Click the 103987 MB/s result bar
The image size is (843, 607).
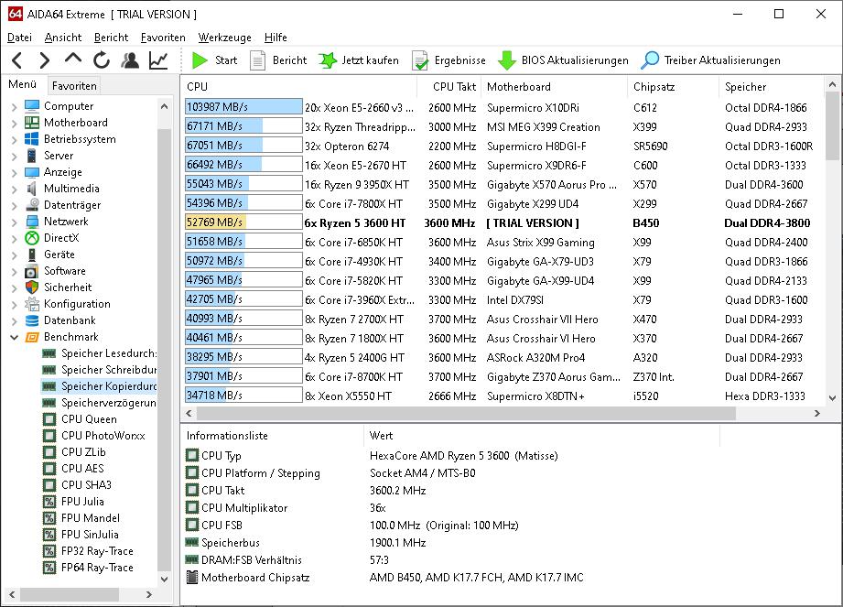(243, 107)
